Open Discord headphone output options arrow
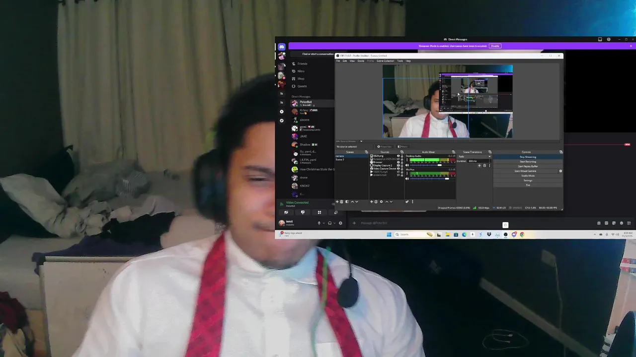636x357 pixels. coord(334,223)
